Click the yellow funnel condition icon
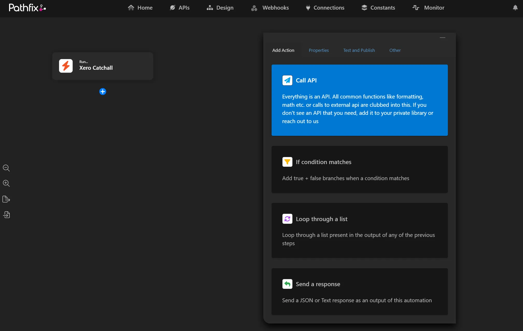Screen dimensions: 523x331 pyautogui.click(x=287, y=162)
